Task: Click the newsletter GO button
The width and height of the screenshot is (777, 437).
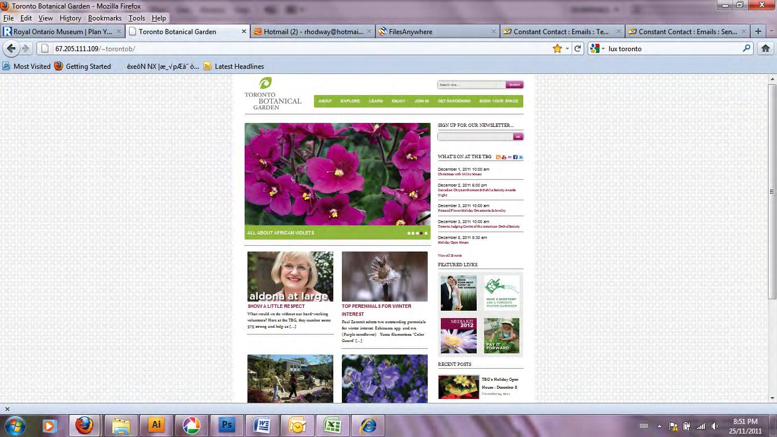Action: (518, 137)
